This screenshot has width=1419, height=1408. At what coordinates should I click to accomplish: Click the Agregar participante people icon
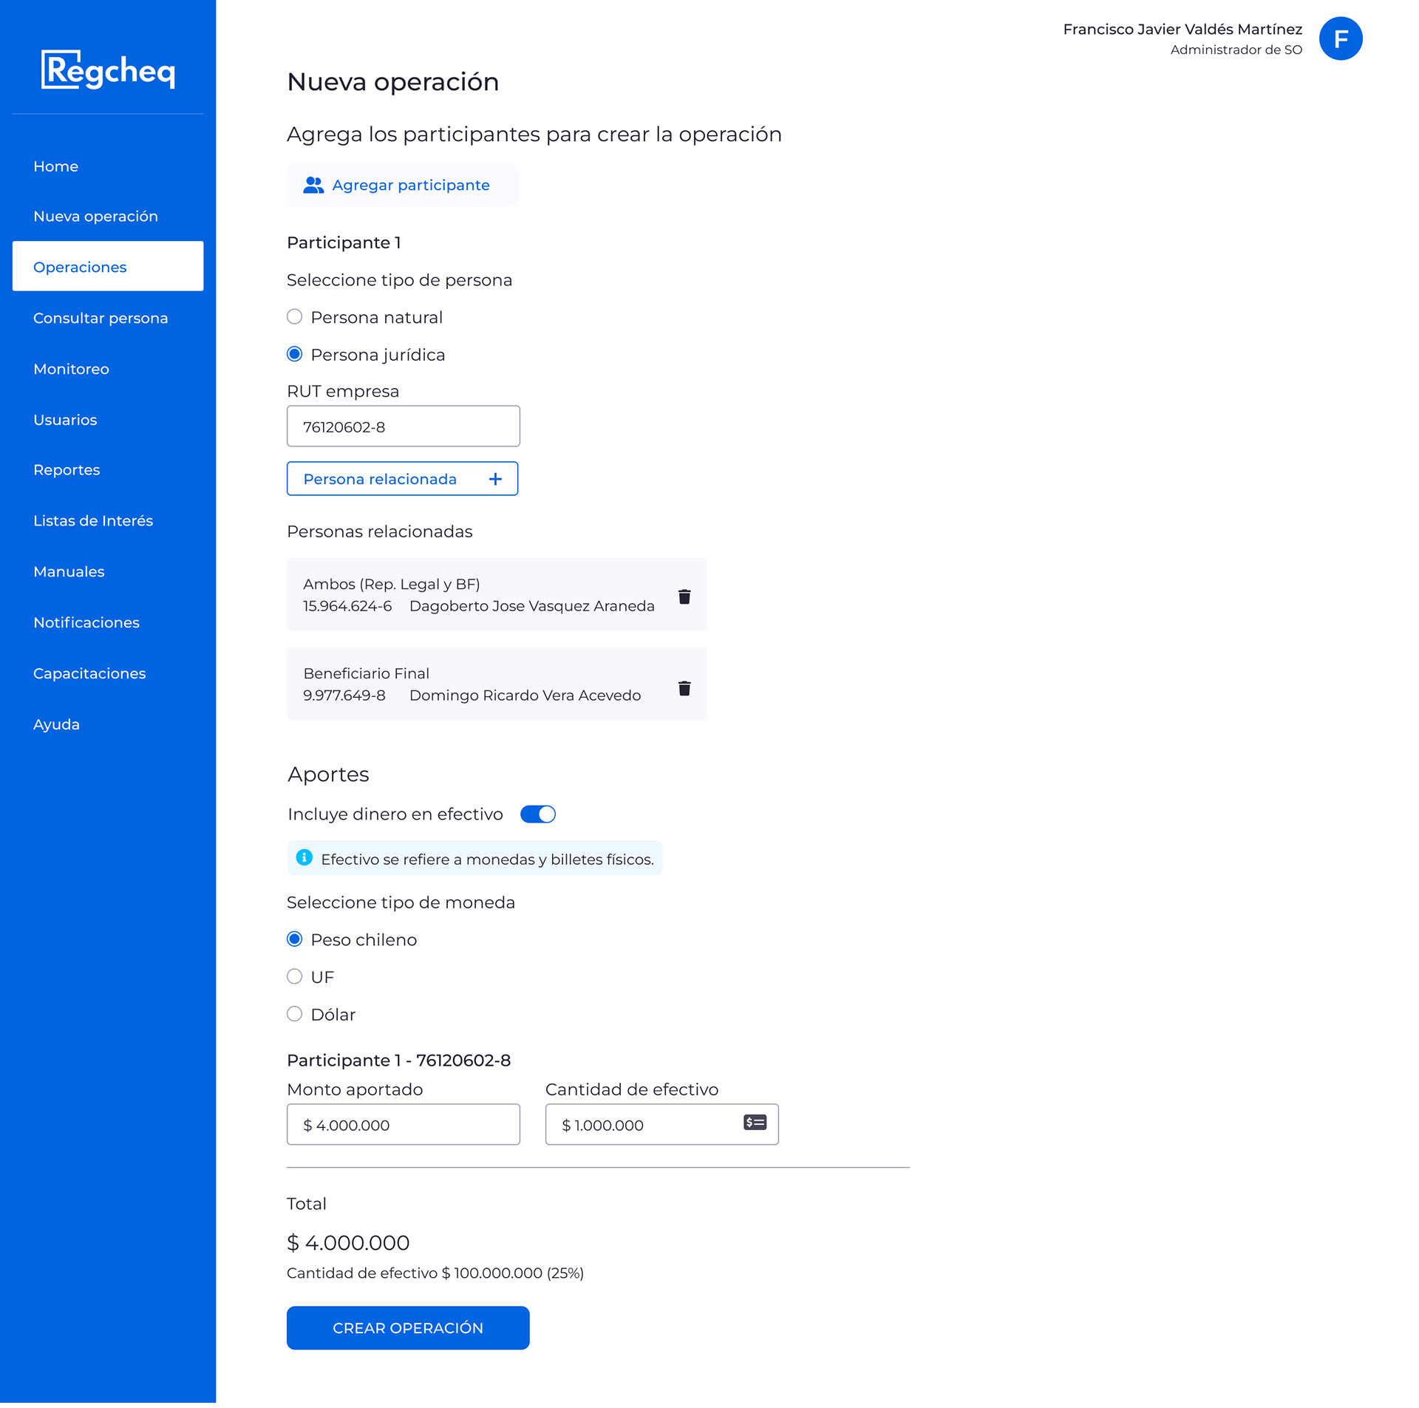[x=313, y=186]
